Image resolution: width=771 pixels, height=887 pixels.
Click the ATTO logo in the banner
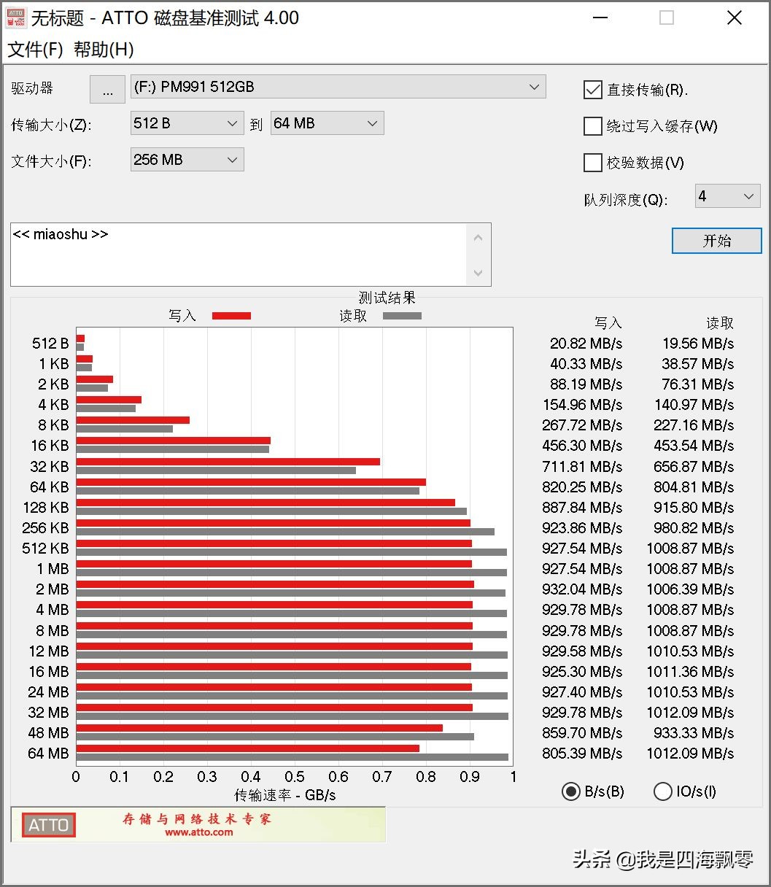click(x=48, y=825)
